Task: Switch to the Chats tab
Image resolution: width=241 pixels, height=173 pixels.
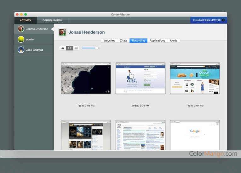Action: tap(123, 40)
